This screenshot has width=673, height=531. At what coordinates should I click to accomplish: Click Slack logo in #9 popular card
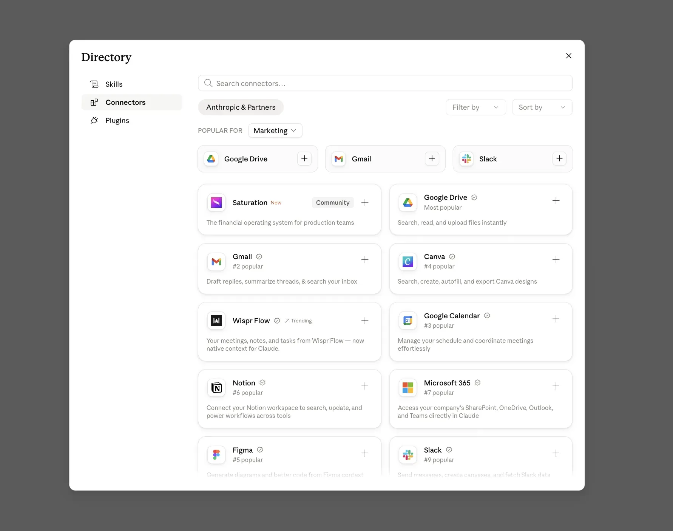(408, 455)
